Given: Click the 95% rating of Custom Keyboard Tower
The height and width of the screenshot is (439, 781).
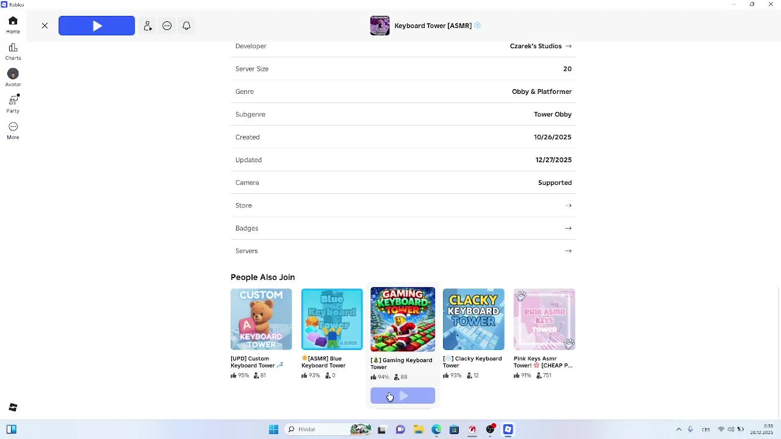Looking at the screenshot, I should pos(240,376).
